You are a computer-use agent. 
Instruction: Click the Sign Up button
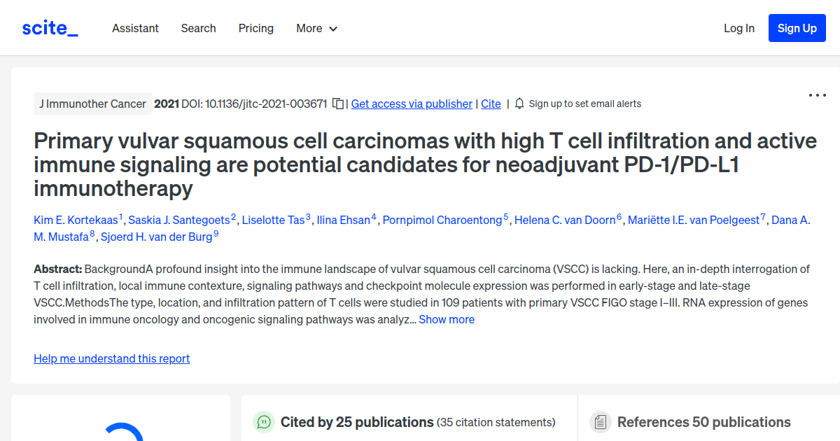click(797, 28)
